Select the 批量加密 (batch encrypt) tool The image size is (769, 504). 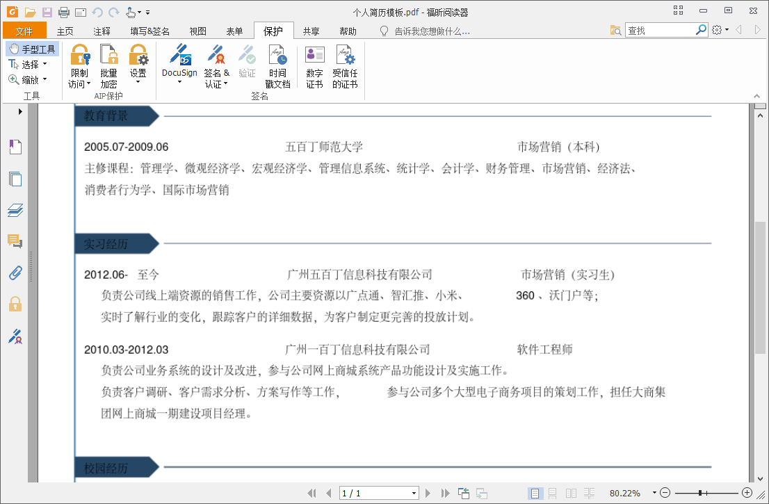[108, 67]
